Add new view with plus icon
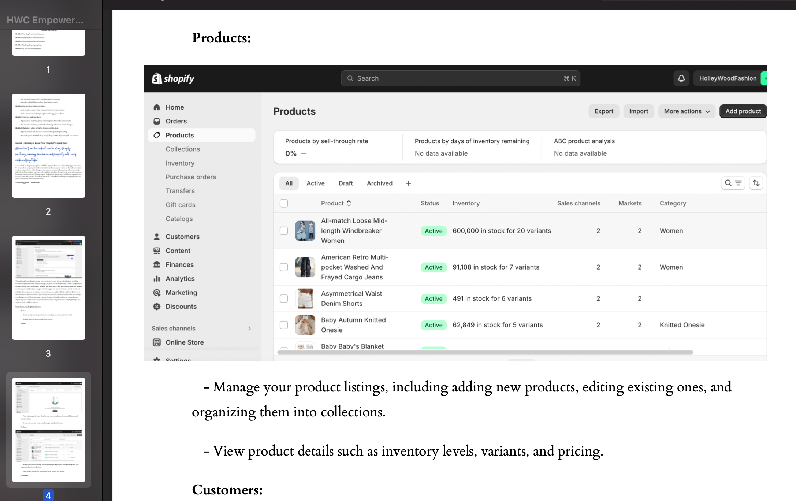 (409, 183)
